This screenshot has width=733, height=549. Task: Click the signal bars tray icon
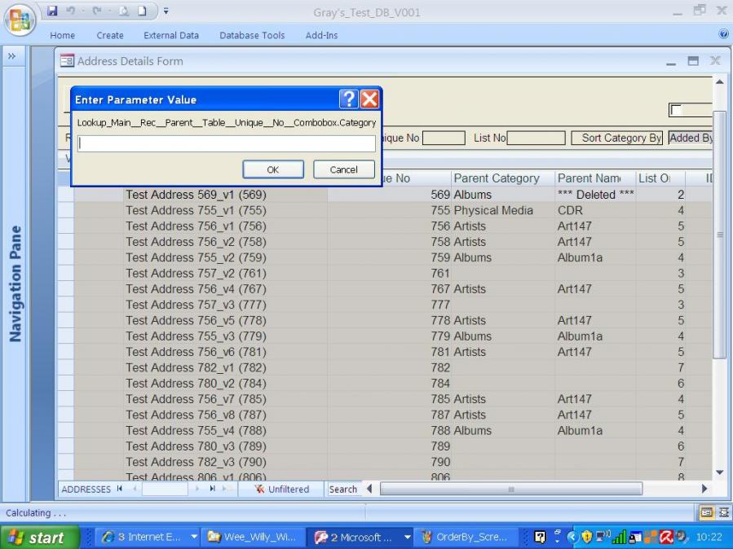pyautogui.click(x=619, y=537)
